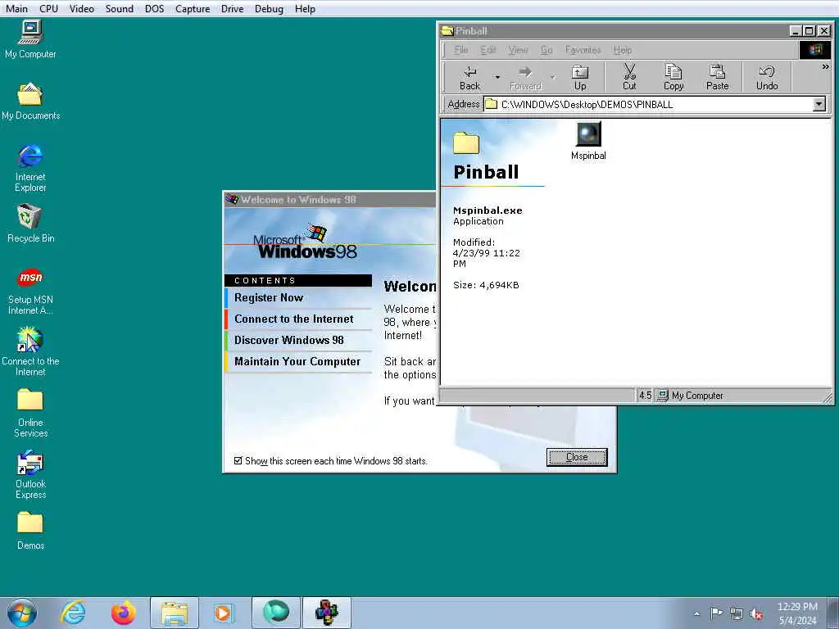
Task: Open the media player taskbar icon
Action: [224, 613]
